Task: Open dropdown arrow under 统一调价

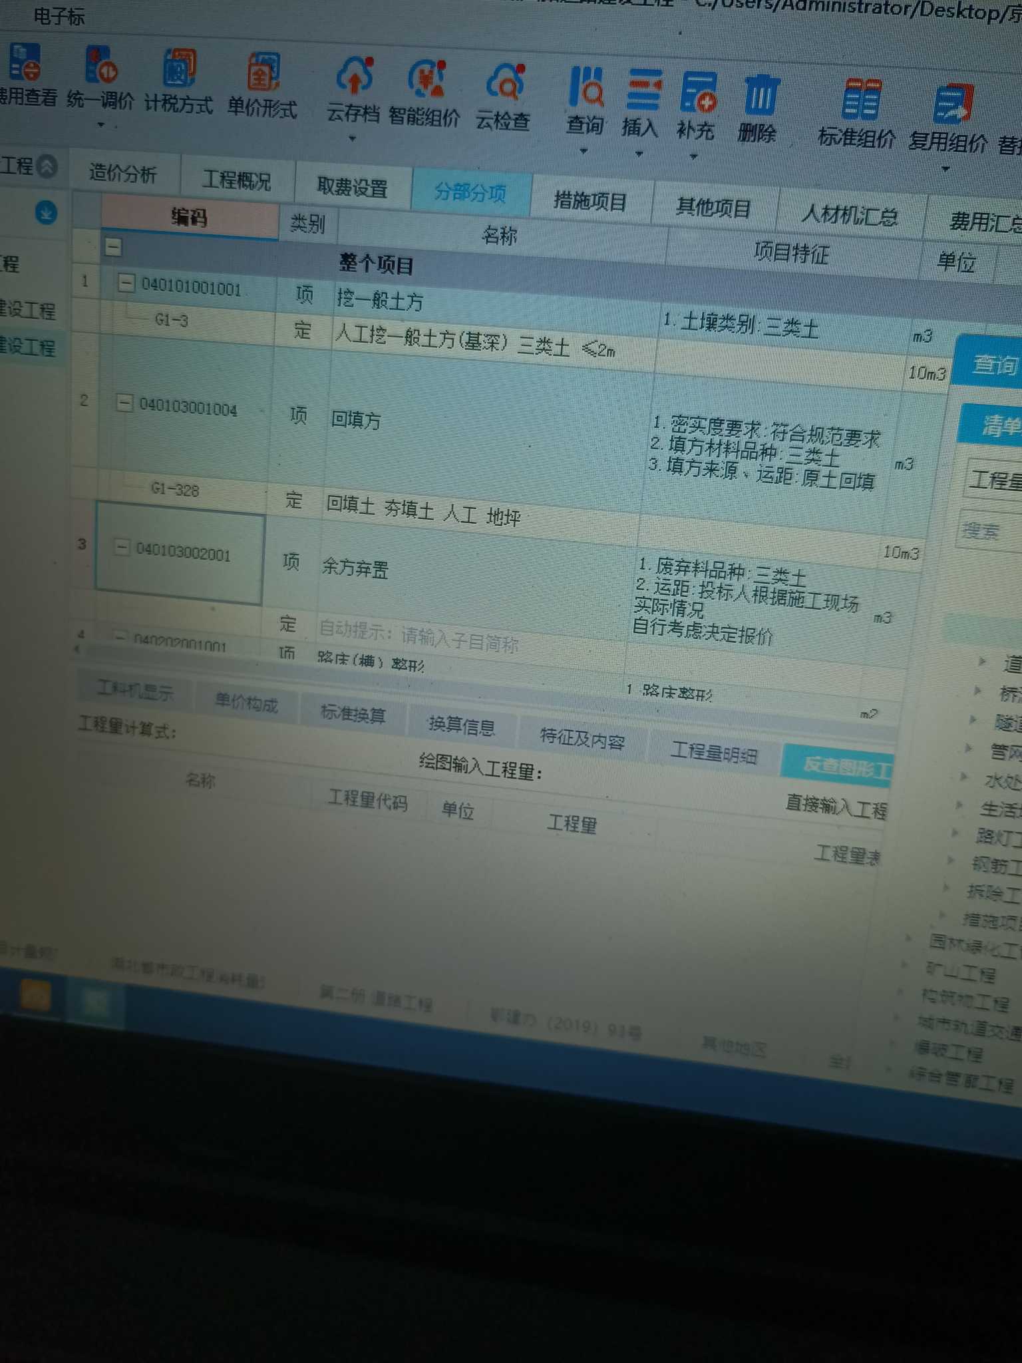Action: tap(100, 124)
